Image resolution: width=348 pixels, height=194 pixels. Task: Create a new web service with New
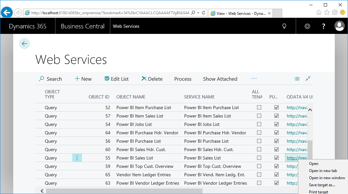tap(83, 79)
